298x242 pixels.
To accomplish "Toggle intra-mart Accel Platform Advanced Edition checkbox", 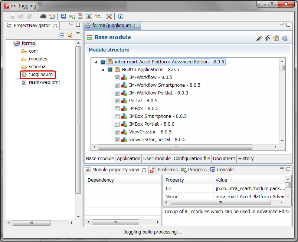I will coord(103,62).
